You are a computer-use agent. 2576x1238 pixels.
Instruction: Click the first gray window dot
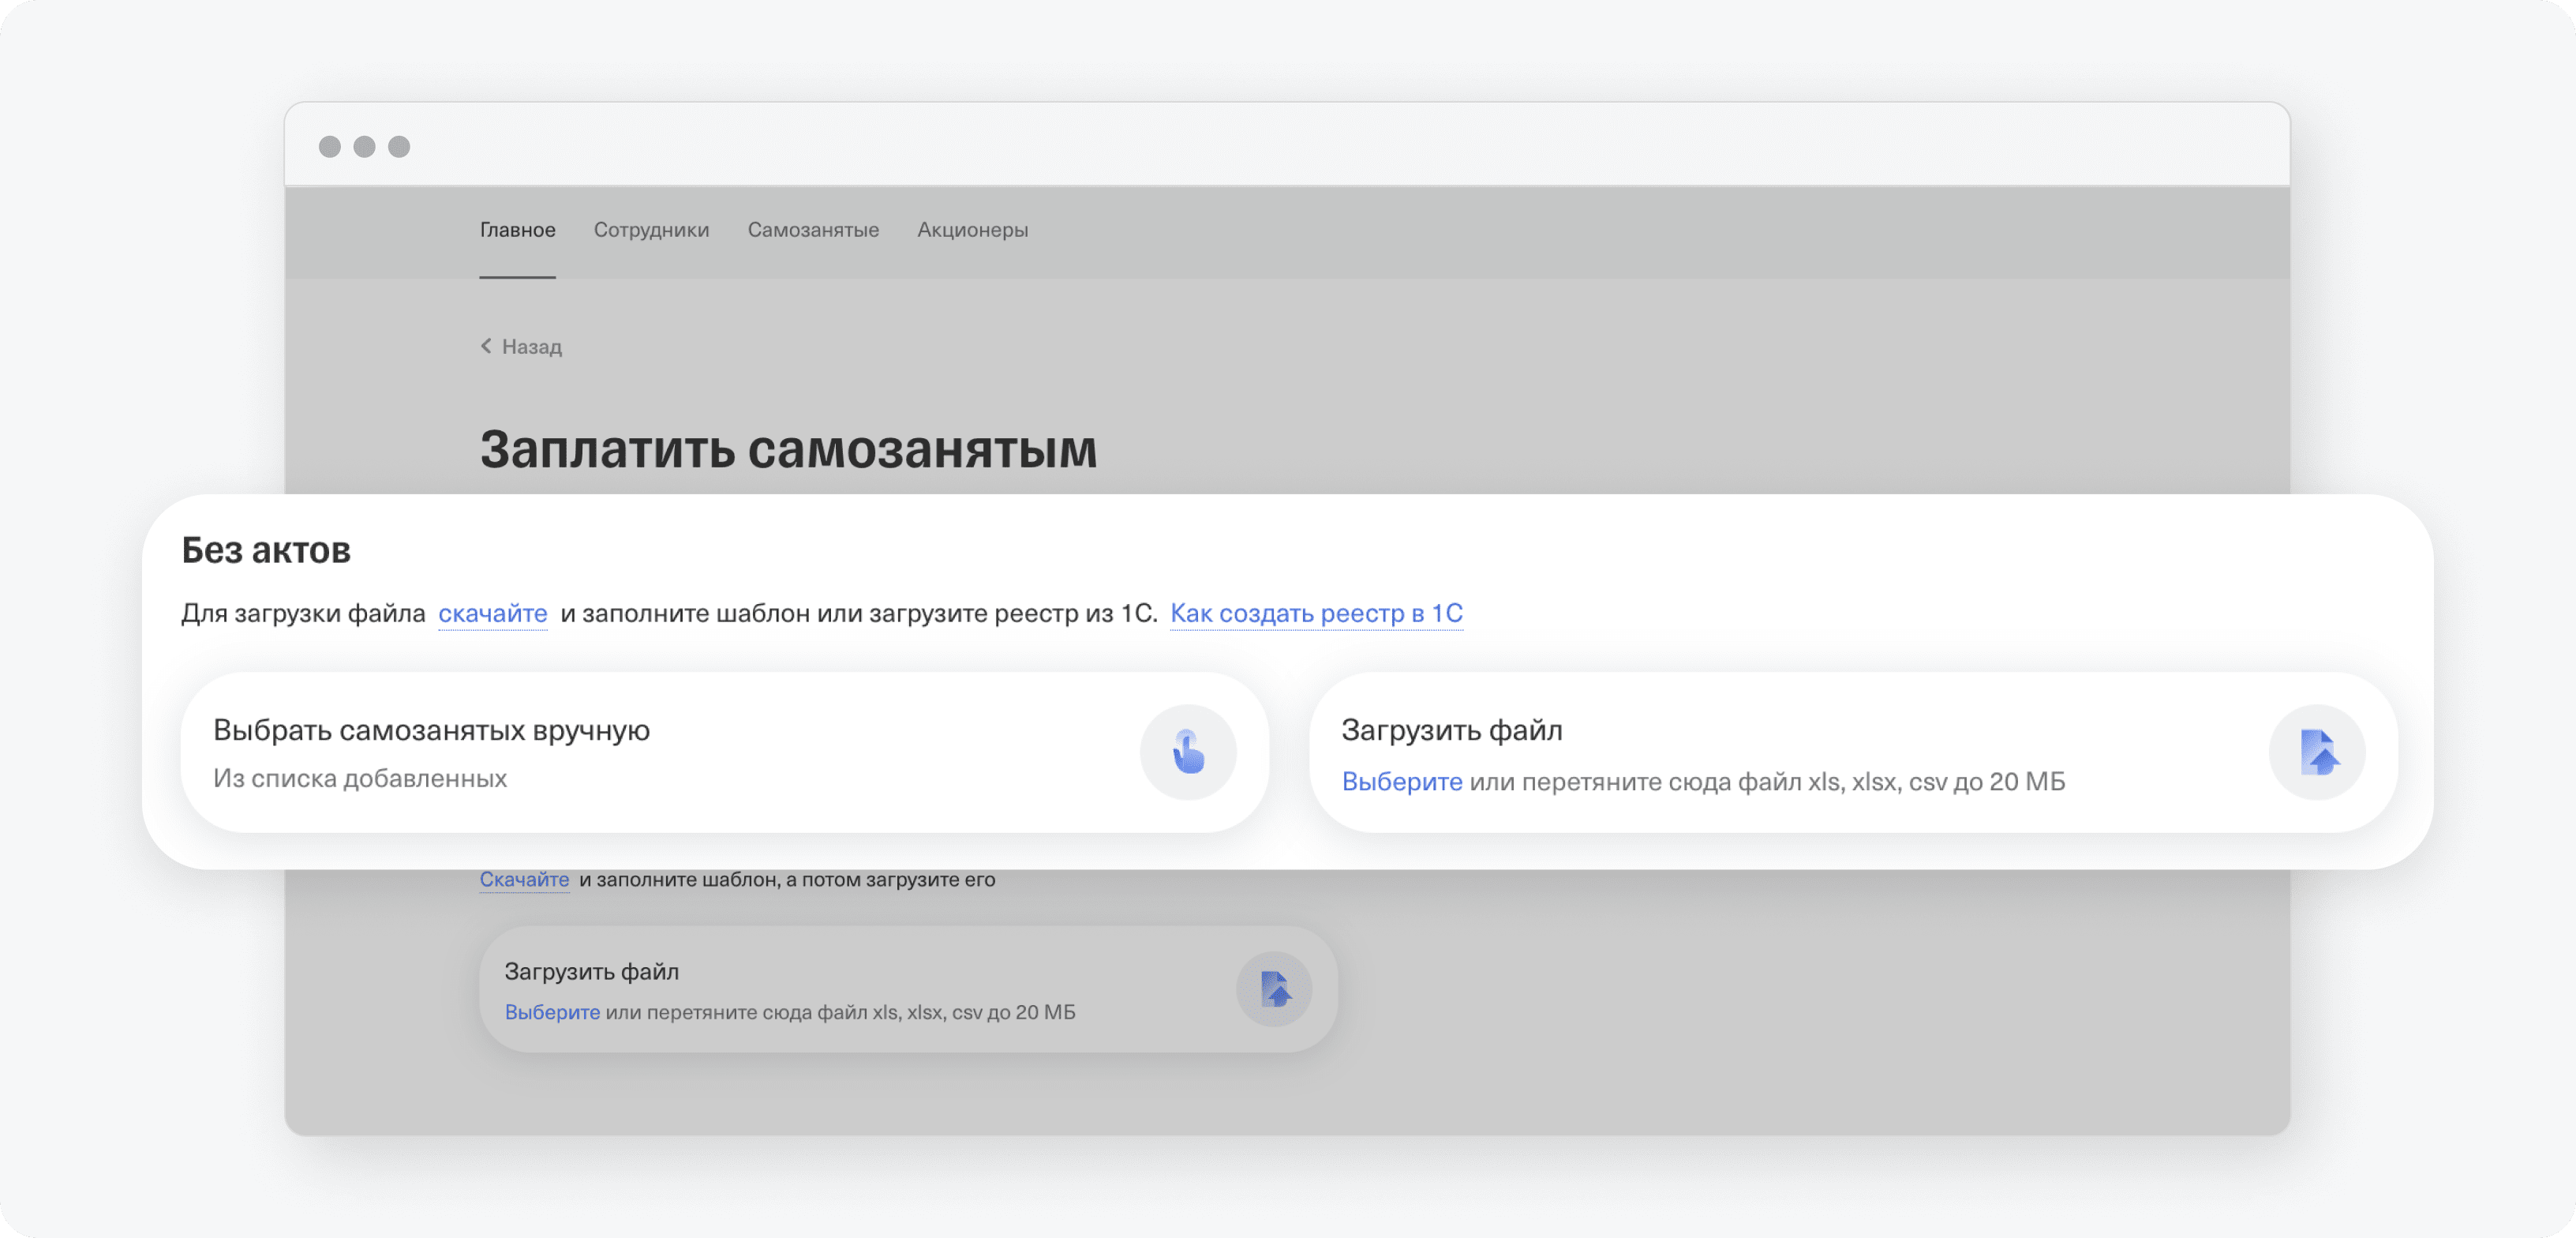click(x=330, y=147)
